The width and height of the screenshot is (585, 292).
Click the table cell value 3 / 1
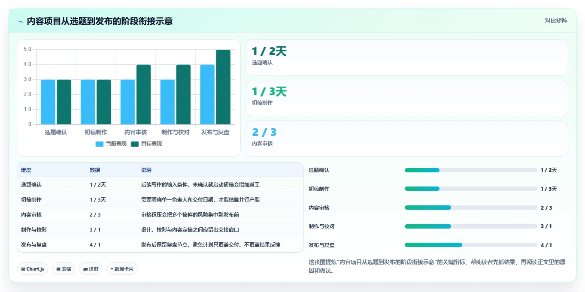[x=95, y=230]
